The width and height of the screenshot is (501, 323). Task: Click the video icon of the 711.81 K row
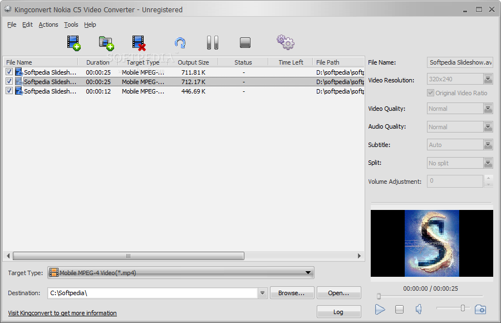tap(19, 72)
